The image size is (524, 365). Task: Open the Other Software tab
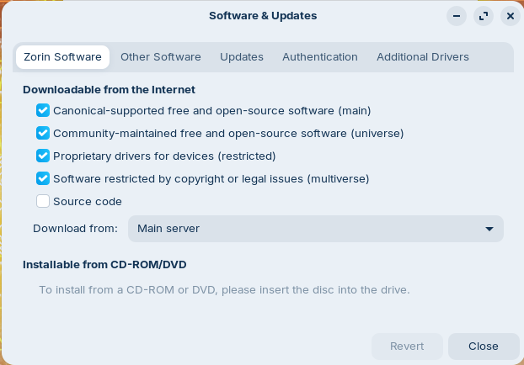pos(160,57)
